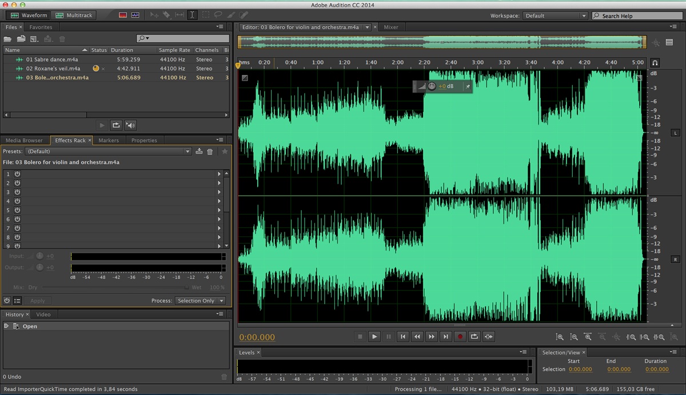The height and width of the screenshot is (395, 686).
Task: Click Zoom In Amplitude icon
Action: (560, 337)
